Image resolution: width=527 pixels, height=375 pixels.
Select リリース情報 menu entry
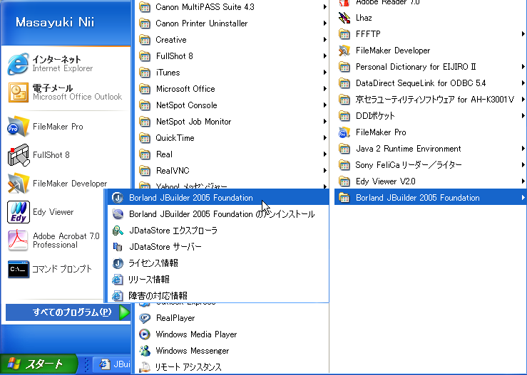(x=149, y=280)
